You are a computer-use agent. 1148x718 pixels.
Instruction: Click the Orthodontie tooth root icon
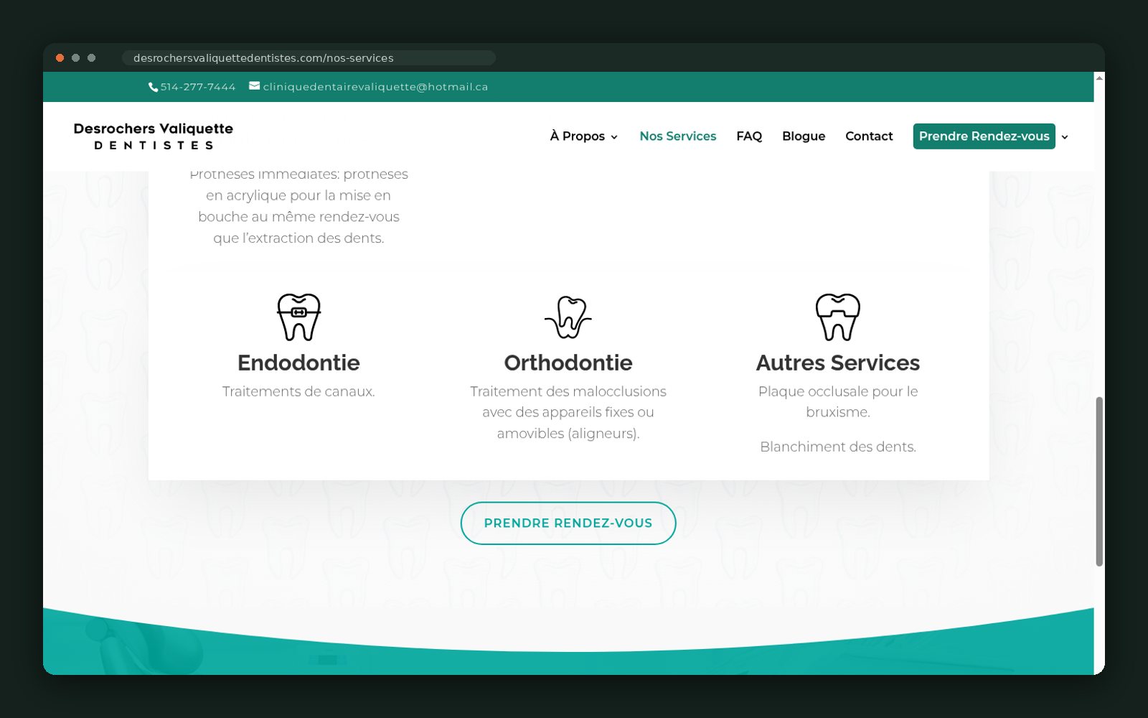click(x=568, y=317)
